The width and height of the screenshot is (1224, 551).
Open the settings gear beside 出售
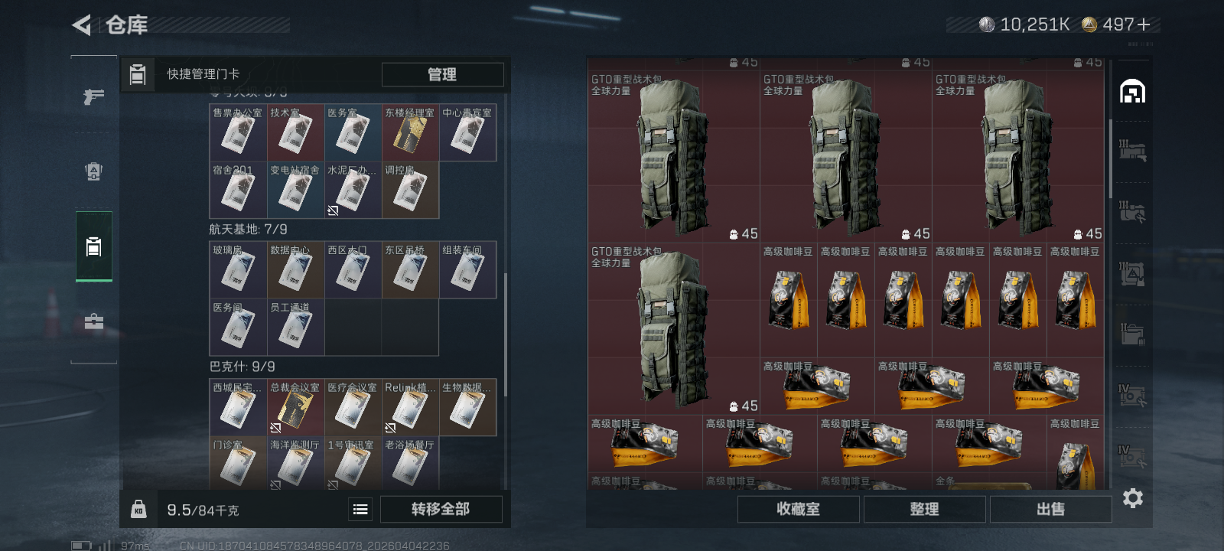[x=1132, y=499]
